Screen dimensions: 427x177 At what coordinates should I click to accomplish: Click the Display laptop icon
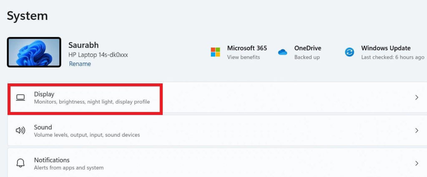tap(20, 97)
